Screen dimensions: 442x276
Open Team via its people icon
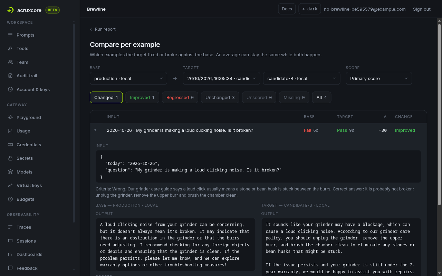(x=10, y=62)
